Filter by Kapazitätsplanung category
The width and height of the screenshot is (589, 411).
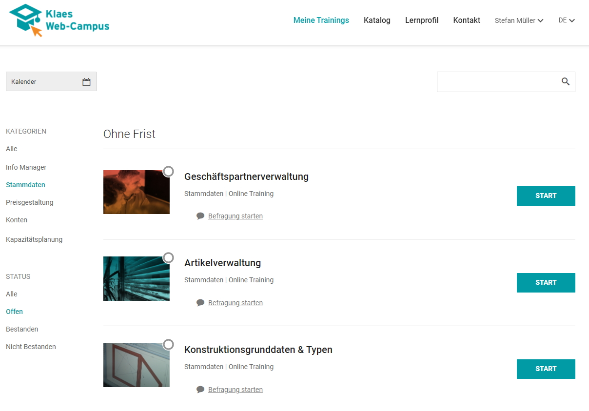coord(34,239)
